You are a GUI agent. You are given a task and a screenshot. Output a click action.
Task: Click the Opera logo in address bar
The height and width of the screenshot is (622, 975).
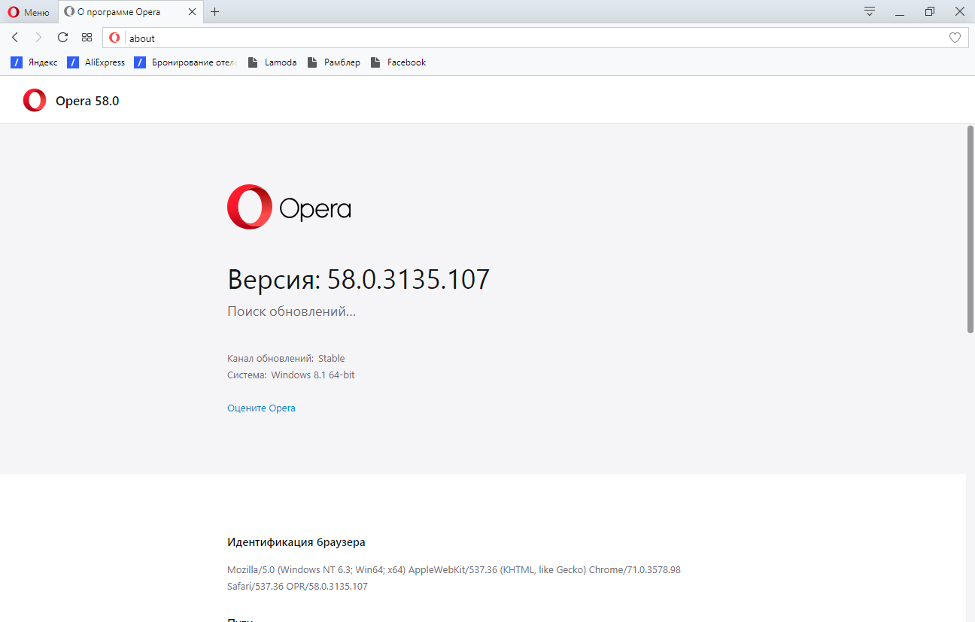(x=114, y=38)
